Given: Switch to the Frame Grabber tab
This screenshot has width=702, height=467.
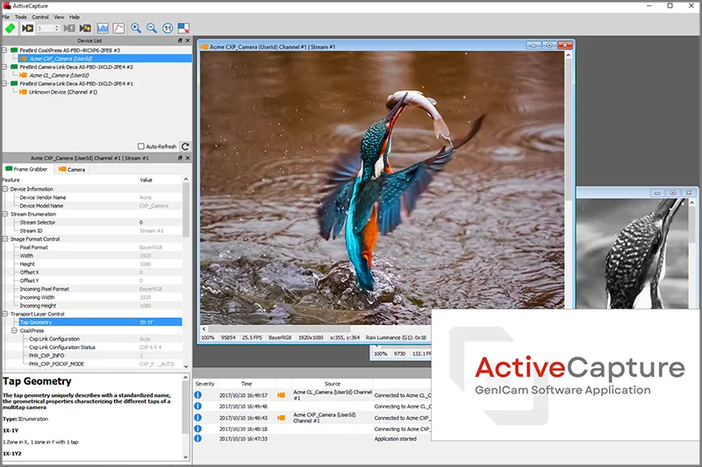Looking at the screenshot, I should tap(26, 169).
